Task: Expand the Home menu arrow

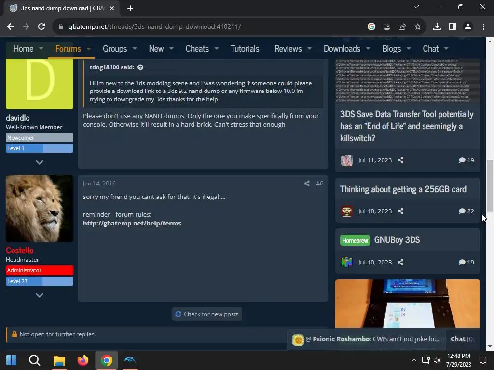Action: pos(41,49)
